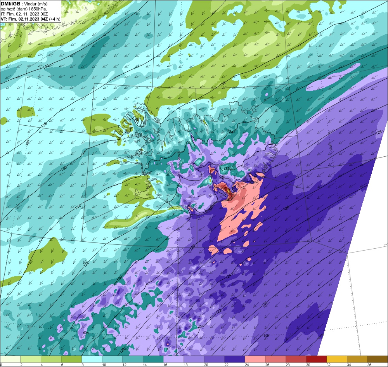This screenshot has height=367, width=388.
Task: Select legend tick label '30'
Action: [308, 365]
